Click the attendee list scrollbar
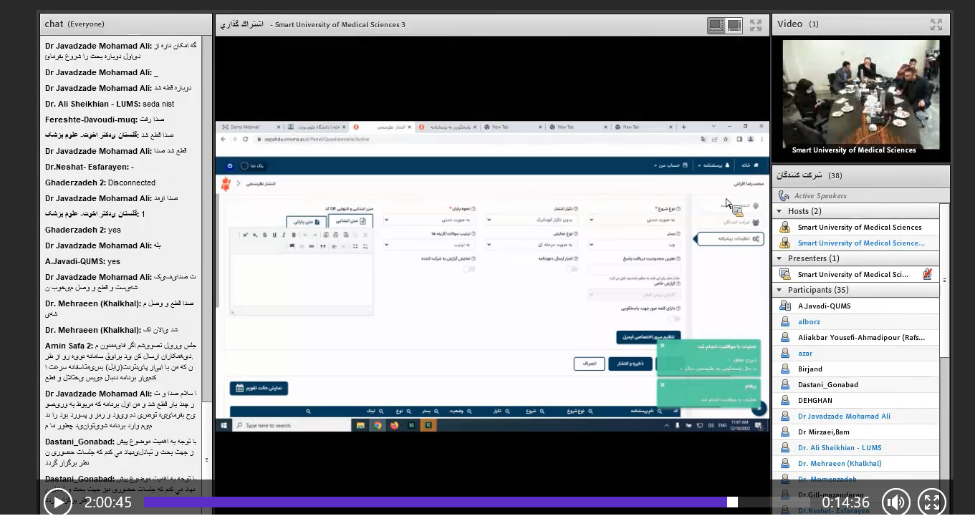975x516 pixels. (944, 281)
